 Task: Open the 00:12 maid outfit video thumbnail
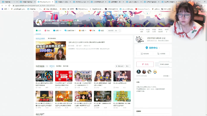click(x=122, y=76)
